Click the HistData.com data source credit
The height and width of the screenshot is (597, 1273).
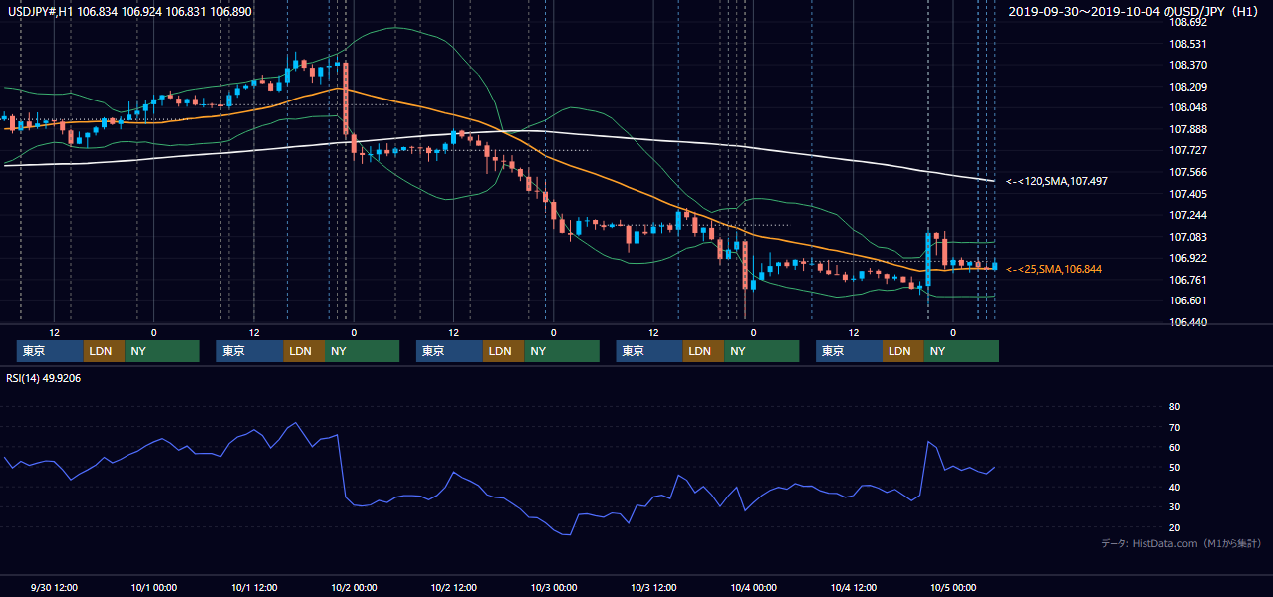point(1181,543)
